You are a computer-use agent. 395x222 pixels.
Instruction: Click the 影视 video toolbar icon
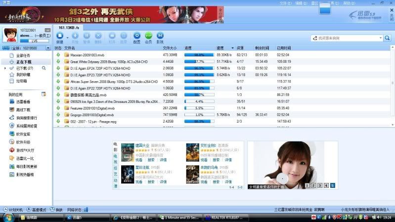point(160,36)
